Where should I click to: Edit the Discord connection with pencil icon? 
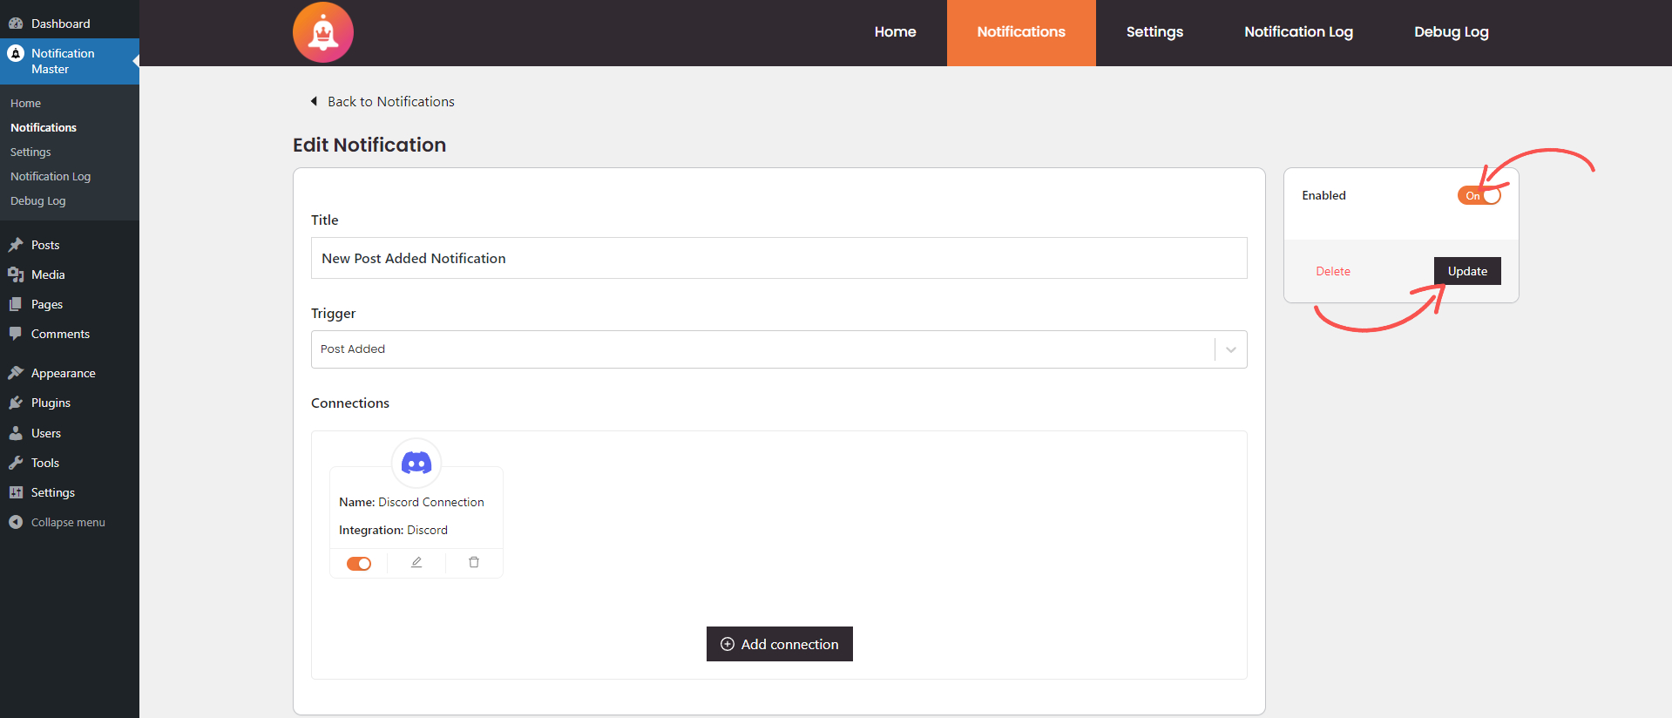point(416,563)
